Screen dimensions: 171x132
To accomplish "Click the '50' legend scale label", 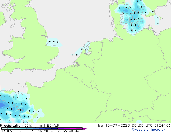I will pos(84,131).
